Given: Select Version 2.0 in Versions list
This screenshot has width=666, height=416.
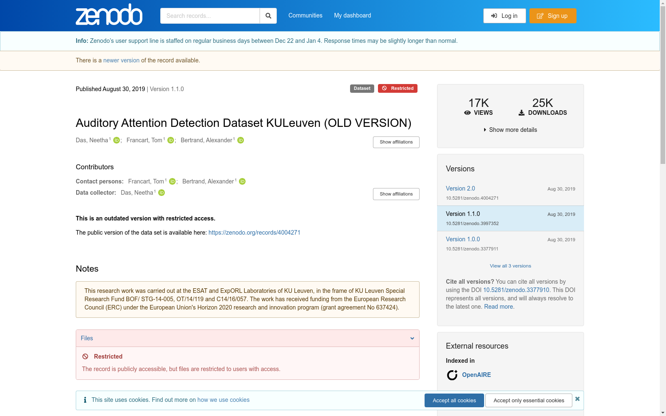Looking at the screenshot, I should pyautogui.click(x=460, y=188).
